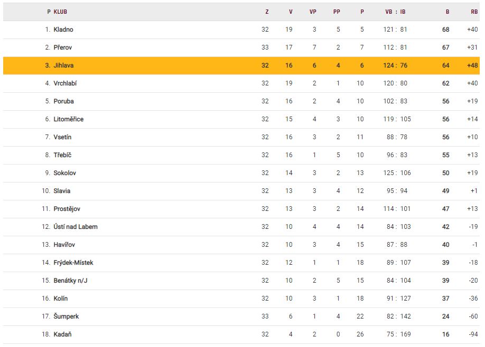Screen dimensions: 485x347
Task: Click the RB goal difference header
Action: point(474,12)
